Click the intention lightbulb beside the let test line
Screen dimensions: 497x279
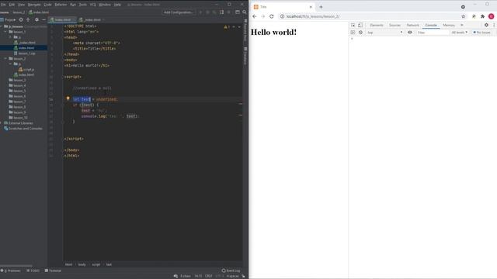(68, 98)
